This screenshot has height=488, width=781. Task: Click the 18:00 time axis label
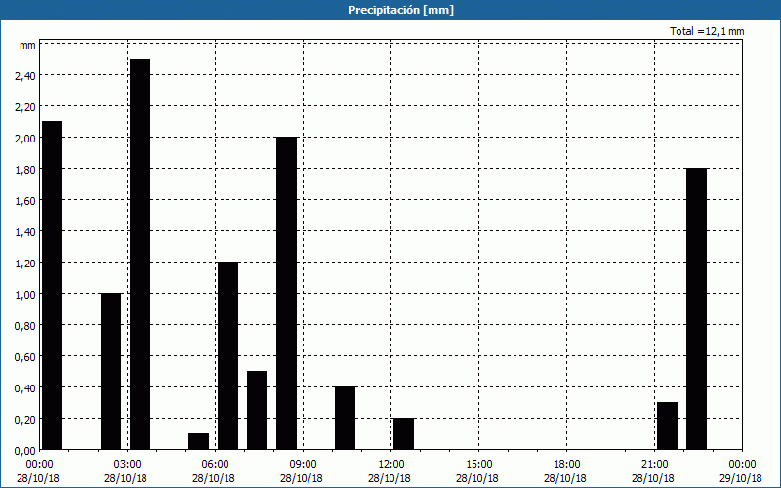click(x=567, y=465)
